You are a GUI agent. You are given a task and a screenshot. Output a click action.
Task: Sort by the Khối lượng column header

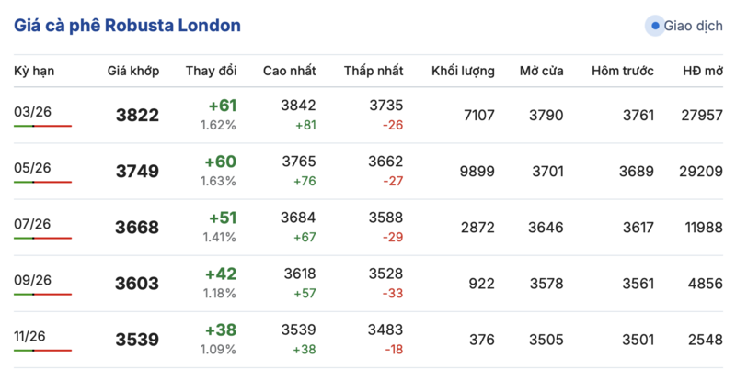click(463, 71)
